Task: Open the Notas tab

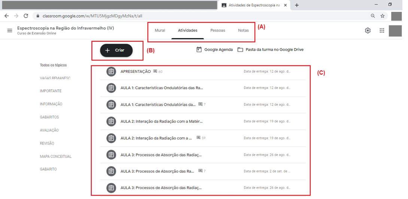Action: coord(243,30)
